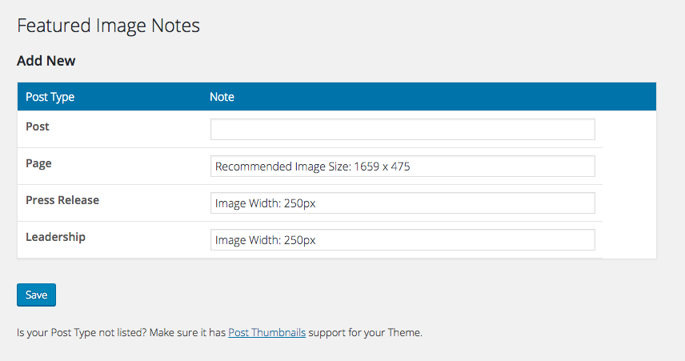Image resolution: width=685 pixels, height=361 pixels.
Task: Select the Post row label
Action: (x=37, y=126)
